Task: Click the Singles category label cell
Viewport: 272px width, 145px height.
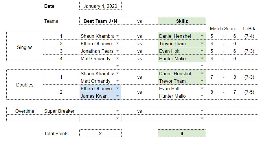Action: point(25,47)
